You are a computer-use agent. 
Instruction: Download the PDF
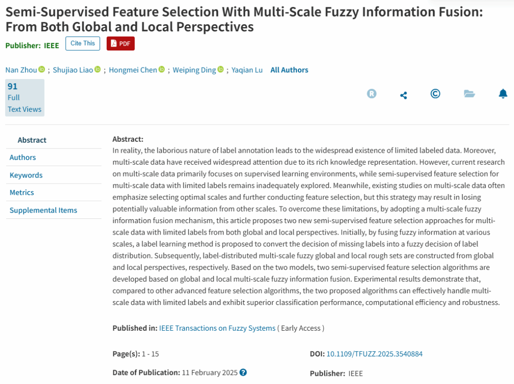[120, 43]
